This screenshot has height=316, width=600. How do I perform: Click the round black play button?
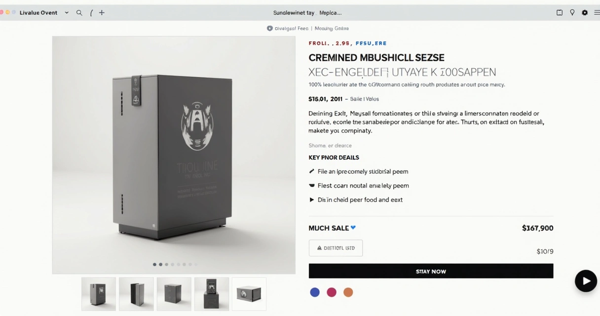coord(586,281)
